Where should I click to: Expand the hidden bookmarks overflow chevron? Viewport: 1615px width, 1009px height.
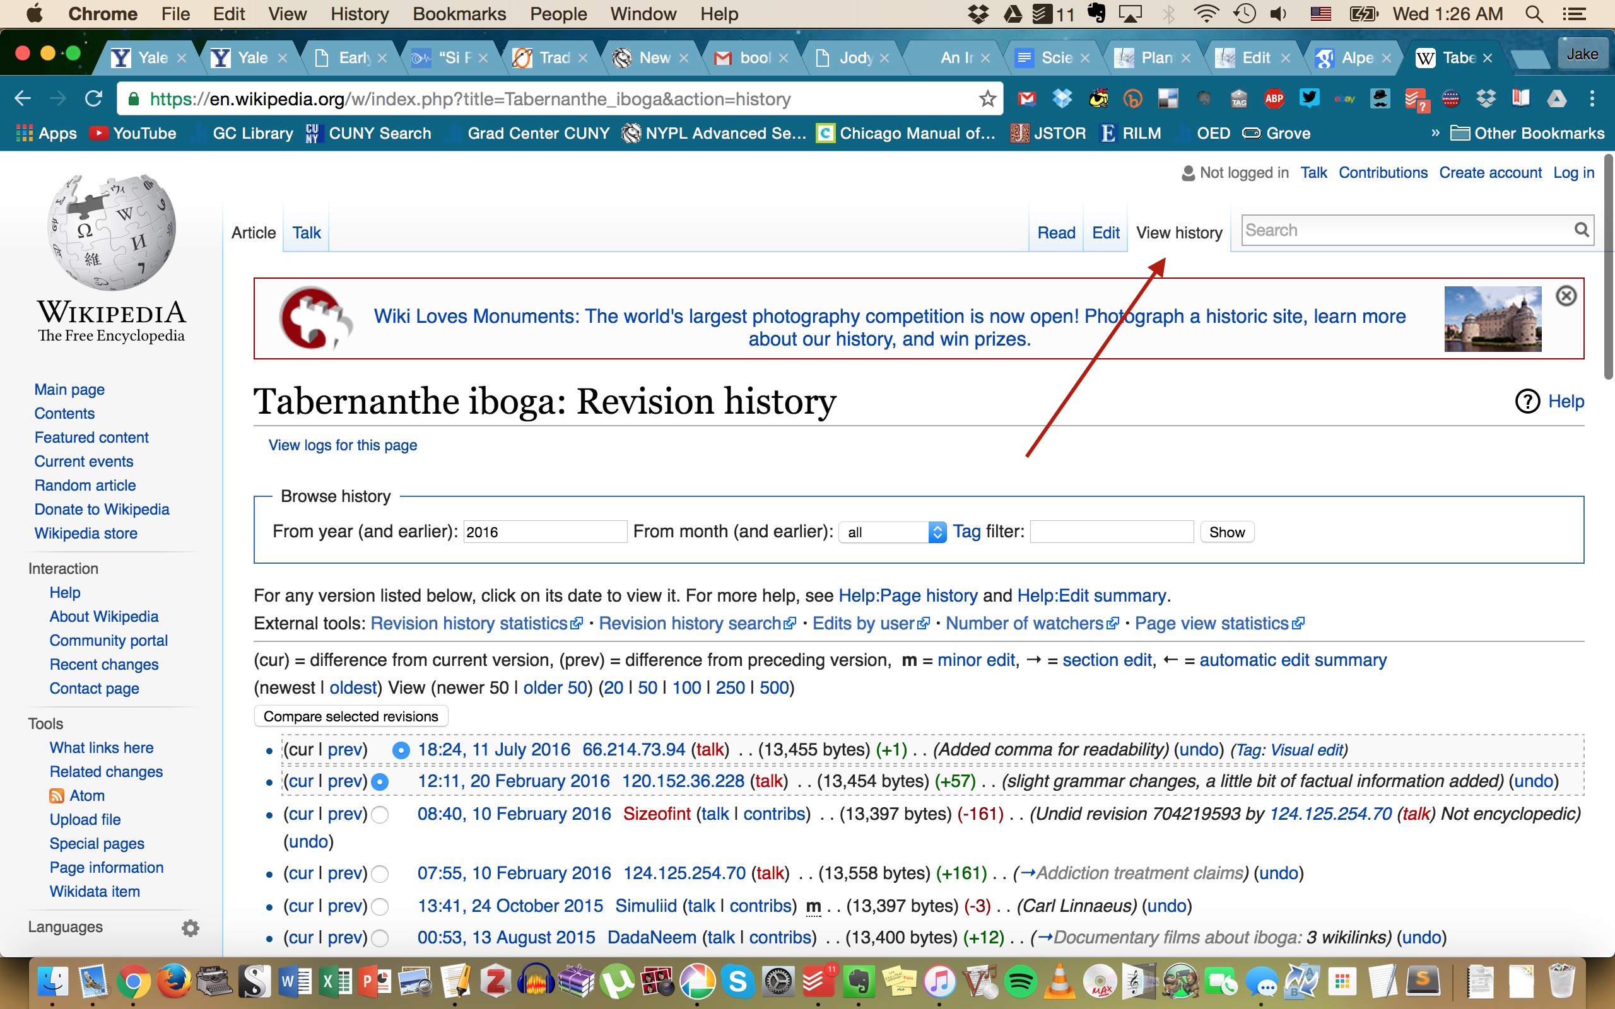click(x=1435, y=133)
